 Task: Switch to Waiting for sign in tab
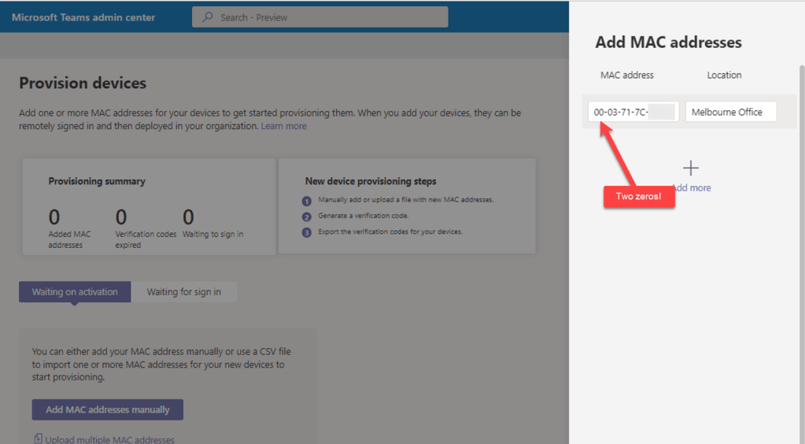pos(184,292)
